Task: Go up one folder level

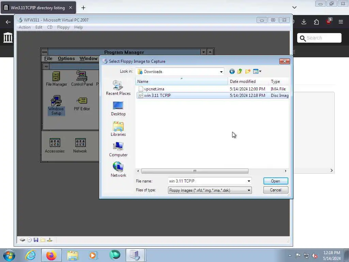Action: 240,72
